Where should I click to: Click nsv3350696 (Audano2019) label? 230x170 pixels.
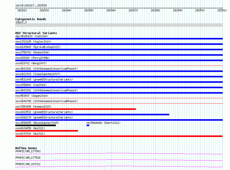tap(33, 107)
